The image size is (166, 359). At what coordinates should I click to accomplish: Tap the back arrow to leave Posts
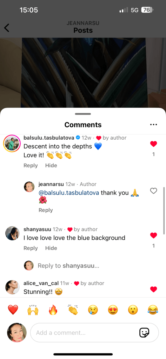pyautogui.click(x=7, y=28)
